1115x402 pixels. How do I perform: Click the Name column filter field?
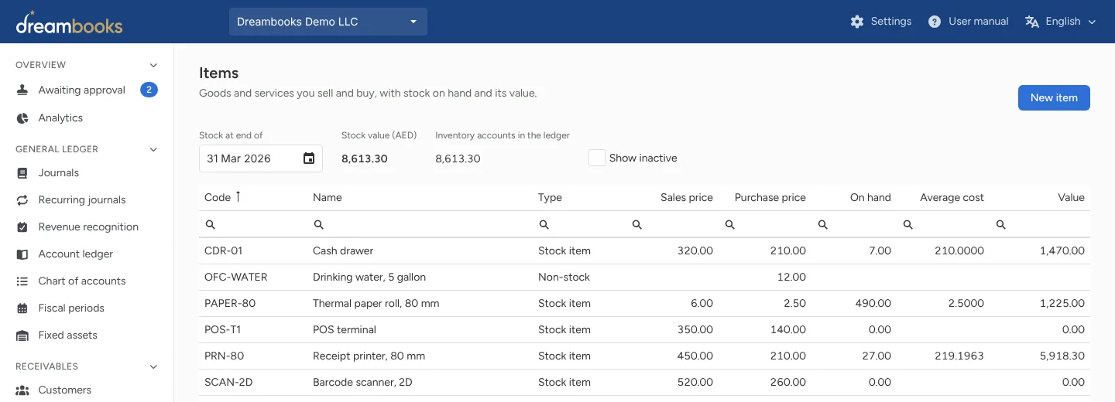pos(420,224)
